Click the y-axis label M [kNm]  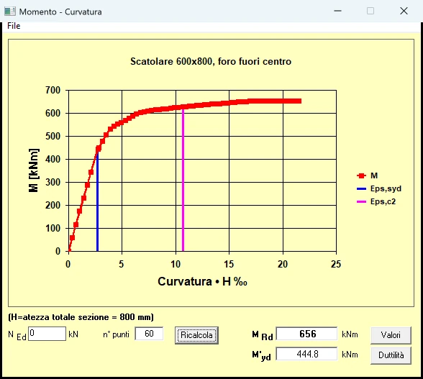34,170
